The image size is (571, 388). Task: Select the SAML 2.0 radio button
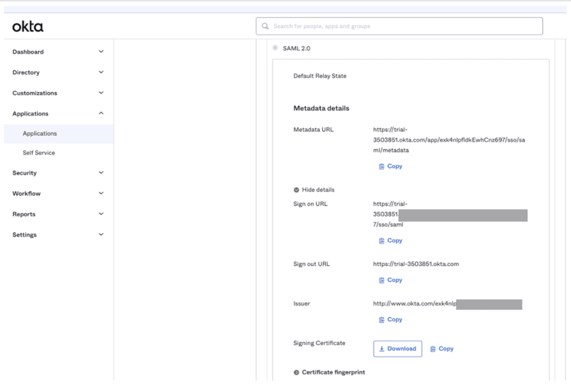point(275,48)
